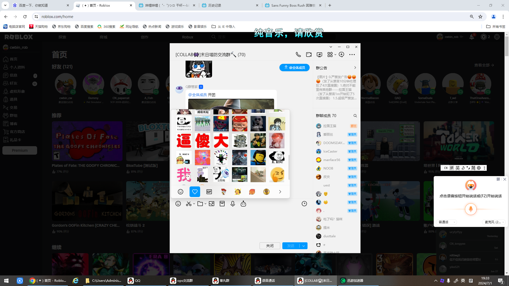Image resolution: width=509 pixels, height=286 pixels.
Task: Click the invite members plus-bubble icon
Action: click(341, 55)
